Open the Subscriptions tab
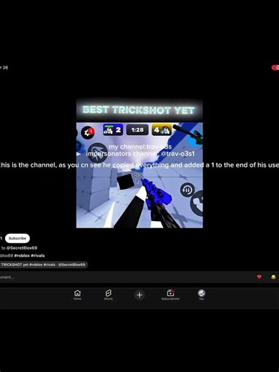The image size is (279, 372). click(x=170, y=295)
